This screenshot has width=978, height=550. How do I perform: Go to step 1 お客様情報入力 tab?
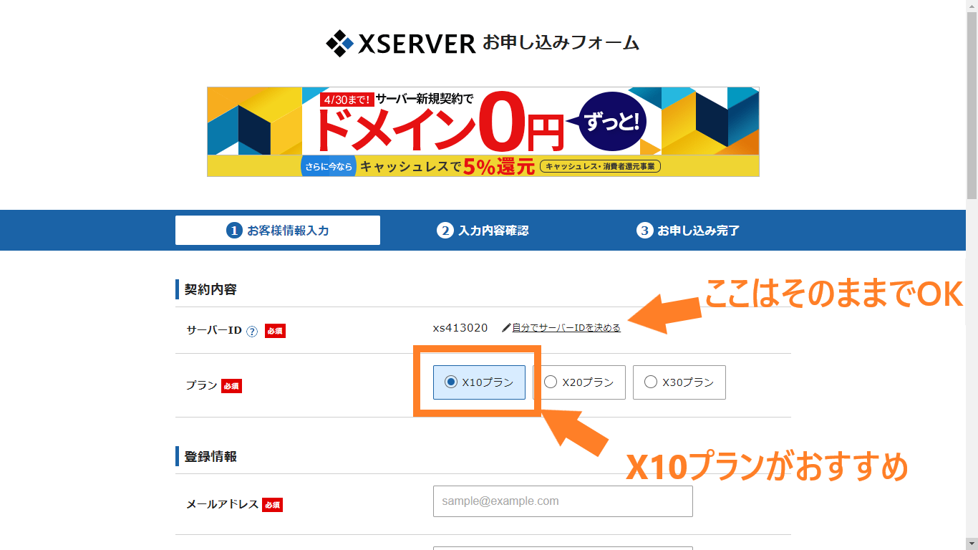[x=278, y=231]
